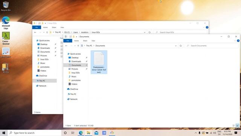Open View tab in linux ISOs window
This screenshot has height=136, width=241.
tap(62, 27)
